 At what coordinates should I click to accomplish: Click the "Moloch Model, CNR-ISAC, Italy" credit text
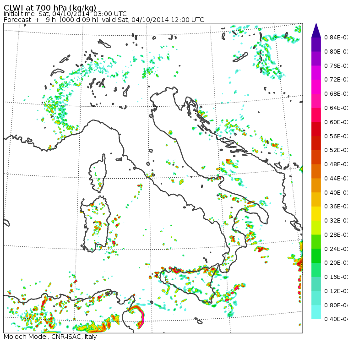pyautogui.click(x=50, y=337)
